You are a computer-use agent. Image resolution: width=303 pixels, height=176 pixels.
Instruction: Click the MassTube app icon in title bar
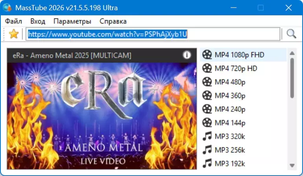7,8
